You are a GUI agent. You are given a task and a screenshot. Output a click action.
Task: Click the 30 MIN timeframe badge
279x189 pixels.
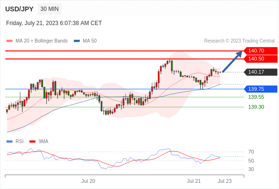click(x=50, y=9)
